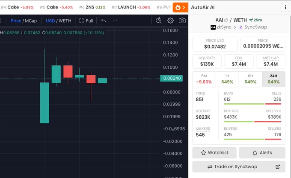Open the trending fire icon button
This screenshot has width=291, height=178.
[x=180, y=7]
